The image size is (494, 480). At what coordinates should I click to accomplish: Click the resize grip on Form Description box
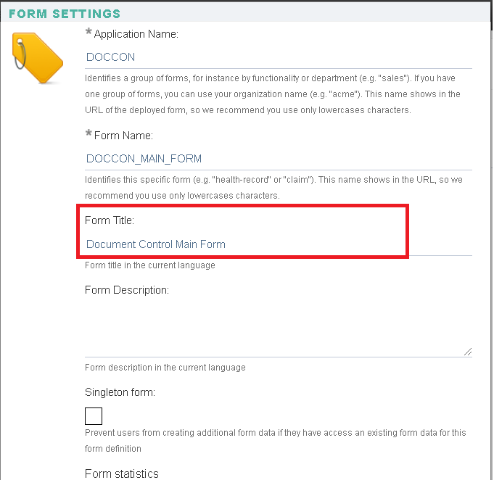pos(468,352)
